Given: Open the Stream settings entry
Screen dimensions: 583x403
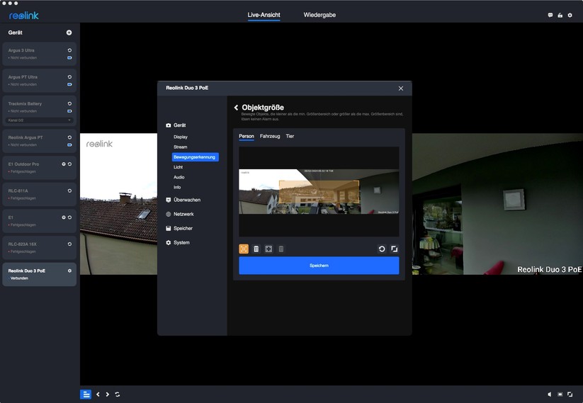Looking at the screenshot, I should click(x=180, y=147).
